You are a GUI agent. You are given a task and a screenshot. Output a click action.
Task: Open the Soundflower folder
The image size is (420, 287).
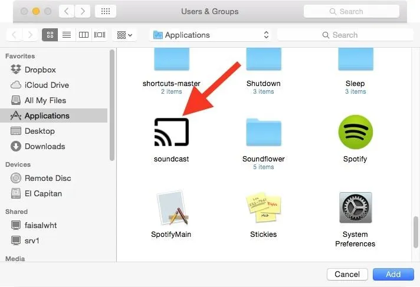[x=264, y=132]
